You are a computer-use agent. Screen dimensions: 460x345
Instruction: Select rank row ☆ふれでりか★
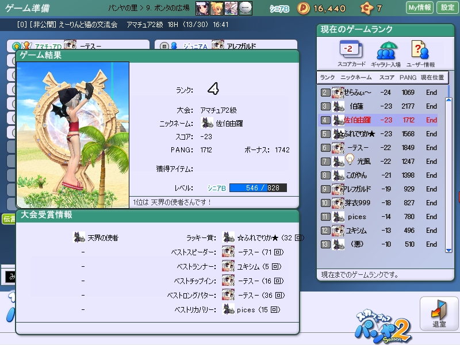[x=378, y=134]
